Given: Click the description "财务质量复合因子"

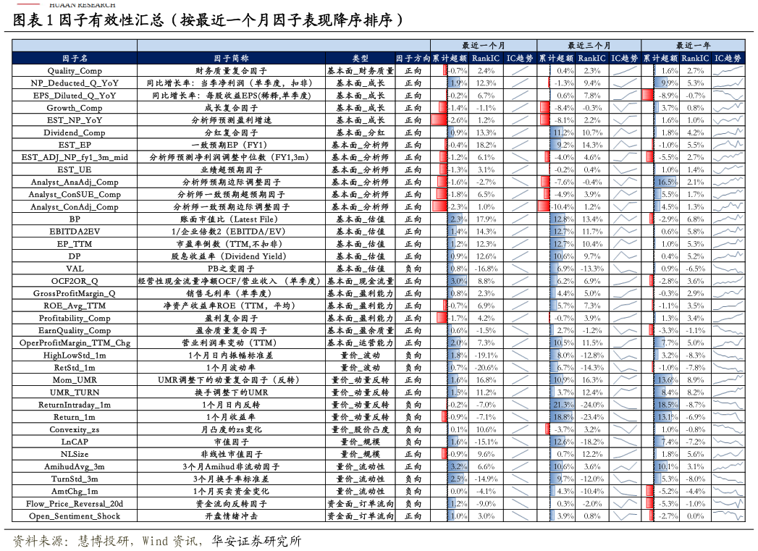Looking at the screenshot, I should click(x=231, y=70).
